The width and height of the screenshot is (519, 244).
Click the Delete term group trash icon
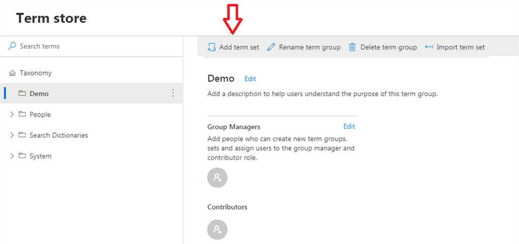tap(353, 47)
